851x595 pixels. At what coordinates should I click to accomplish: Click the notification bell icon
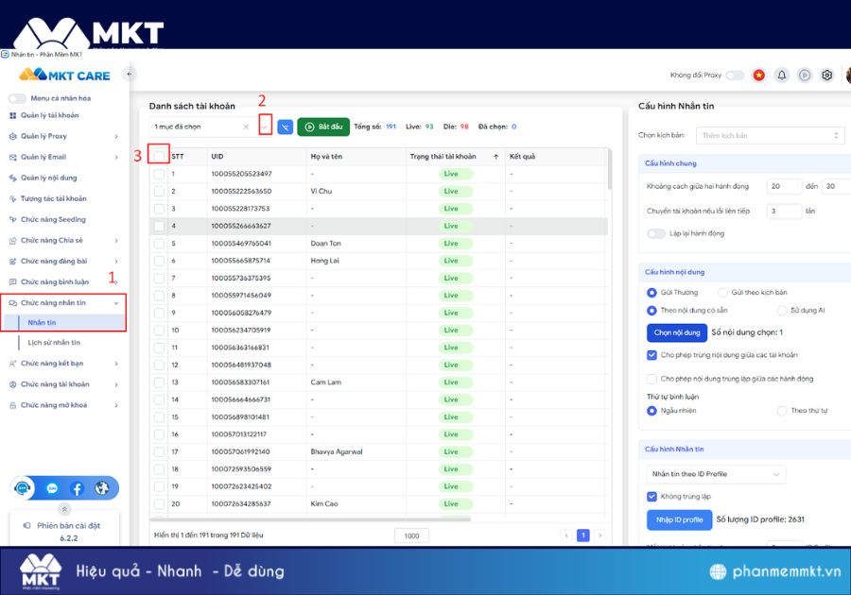[782, 76]
